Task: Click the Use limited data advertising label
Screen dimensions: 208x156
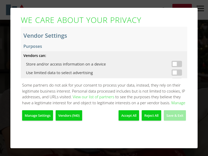Action: tap(59, 73)
